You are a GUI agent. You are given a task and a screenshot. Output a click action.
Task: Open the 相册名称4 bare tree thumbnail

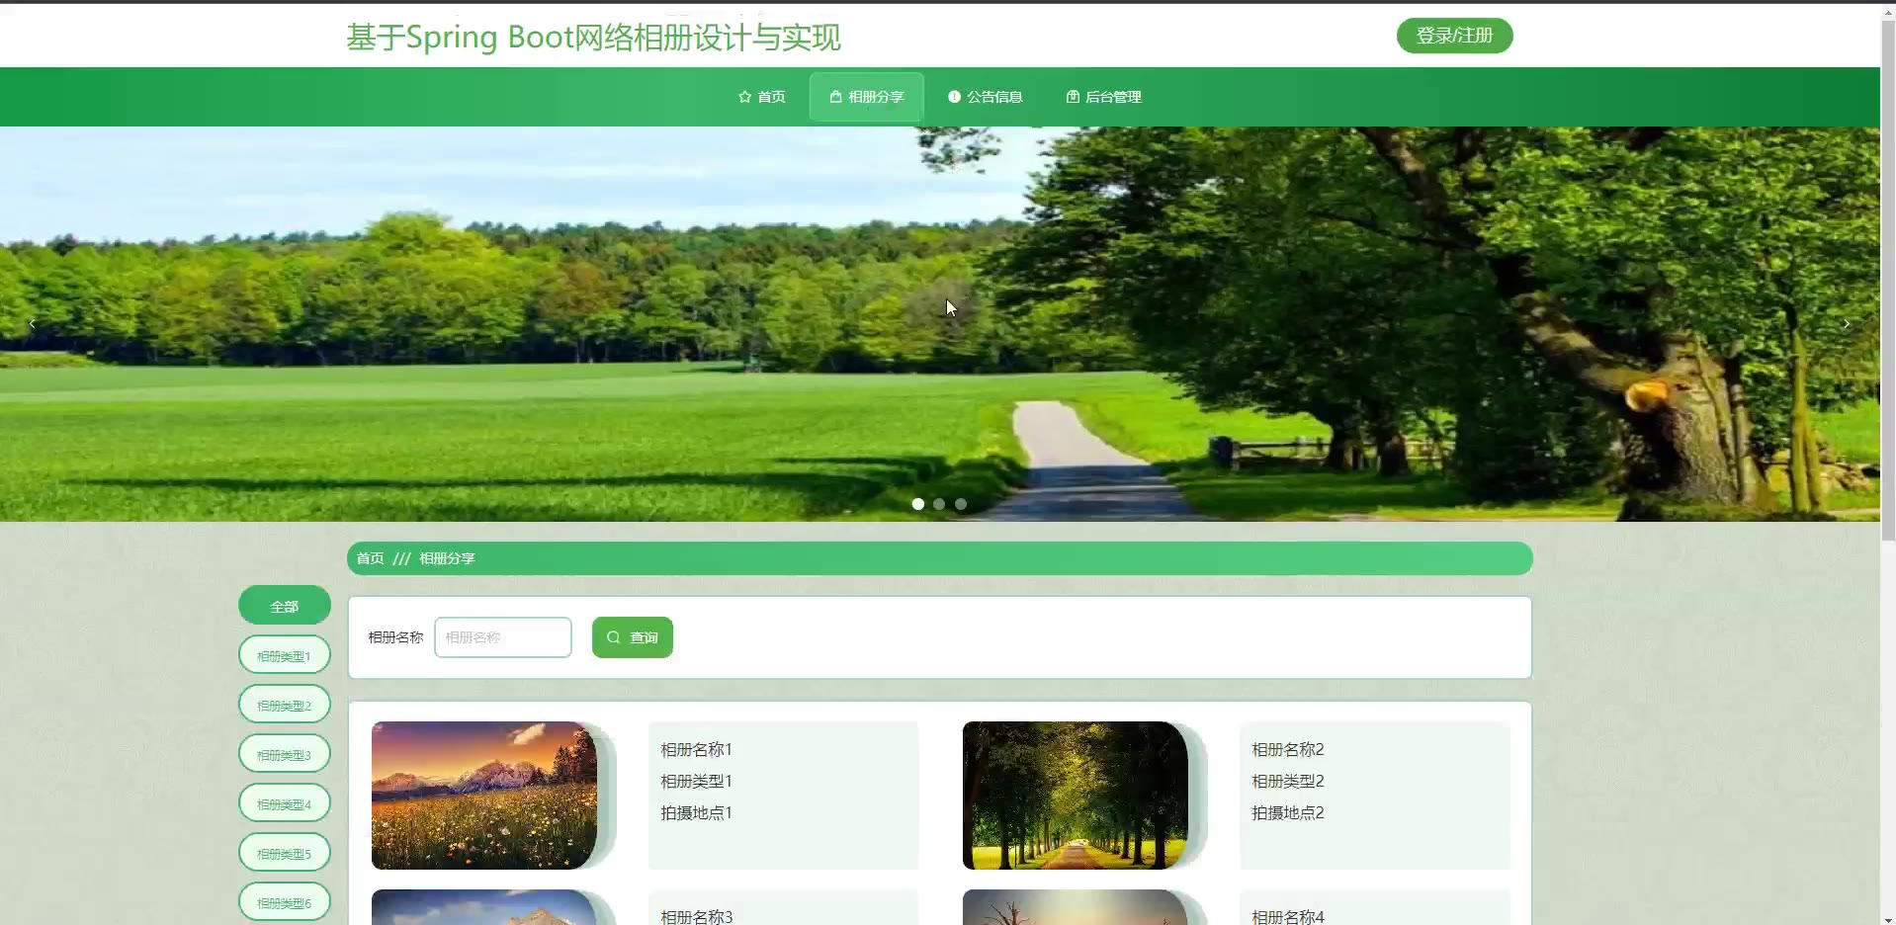[x=1076, y=907]
